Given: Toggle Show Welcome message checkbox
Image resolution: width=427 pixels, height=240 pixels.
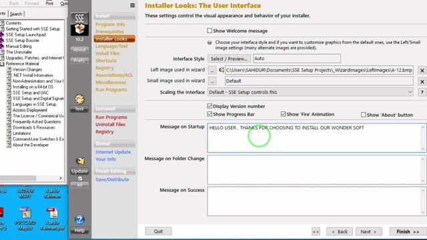Looking at the screenshot, I should click(209, 31).
